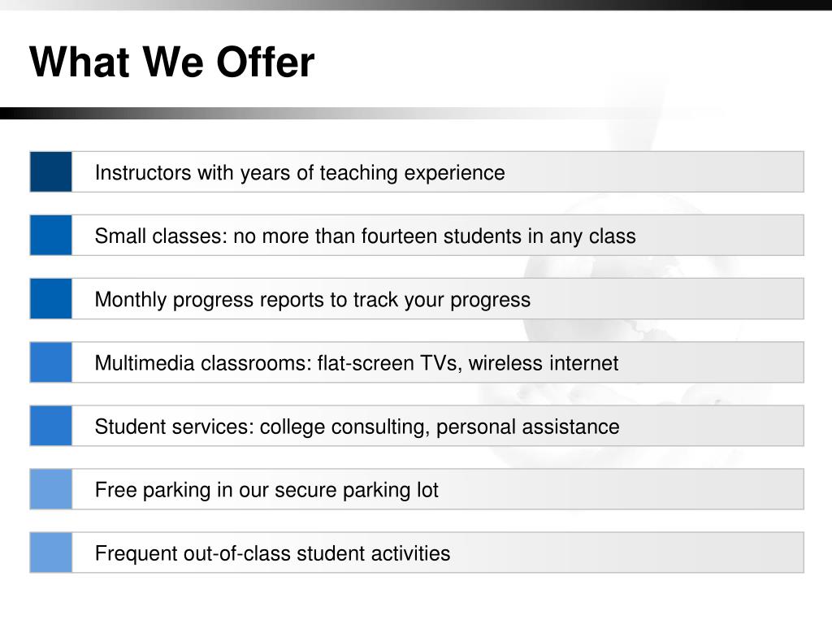This screenshot has height=624, width=832.
Task: Click the blue square beside Student services
Action: coord(51,426)
